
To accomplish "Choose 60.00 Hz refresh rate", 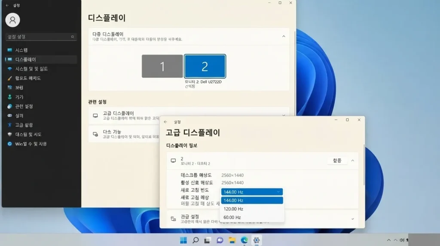I will tap(252, 217).
